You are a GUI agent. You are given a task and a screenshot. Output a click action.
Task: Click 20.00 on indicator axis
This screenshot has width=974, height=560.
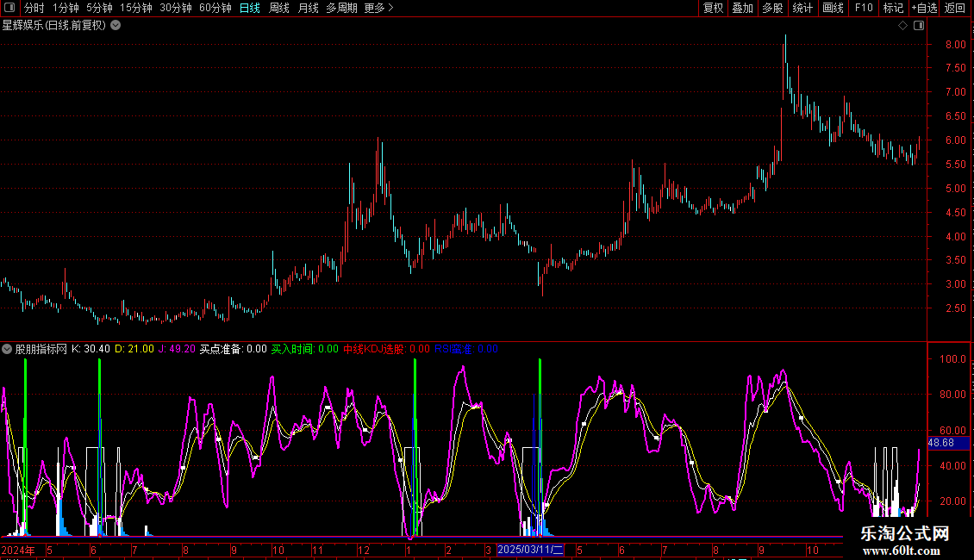[x=952, y=501]
